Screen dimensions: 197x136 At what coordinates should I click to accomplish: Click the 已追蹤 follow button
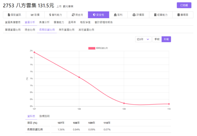184,5
